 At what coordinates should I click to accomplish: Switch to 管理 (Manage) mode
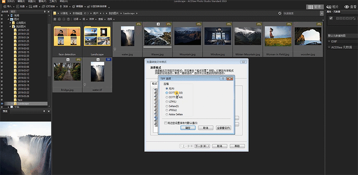pos(315,7)
